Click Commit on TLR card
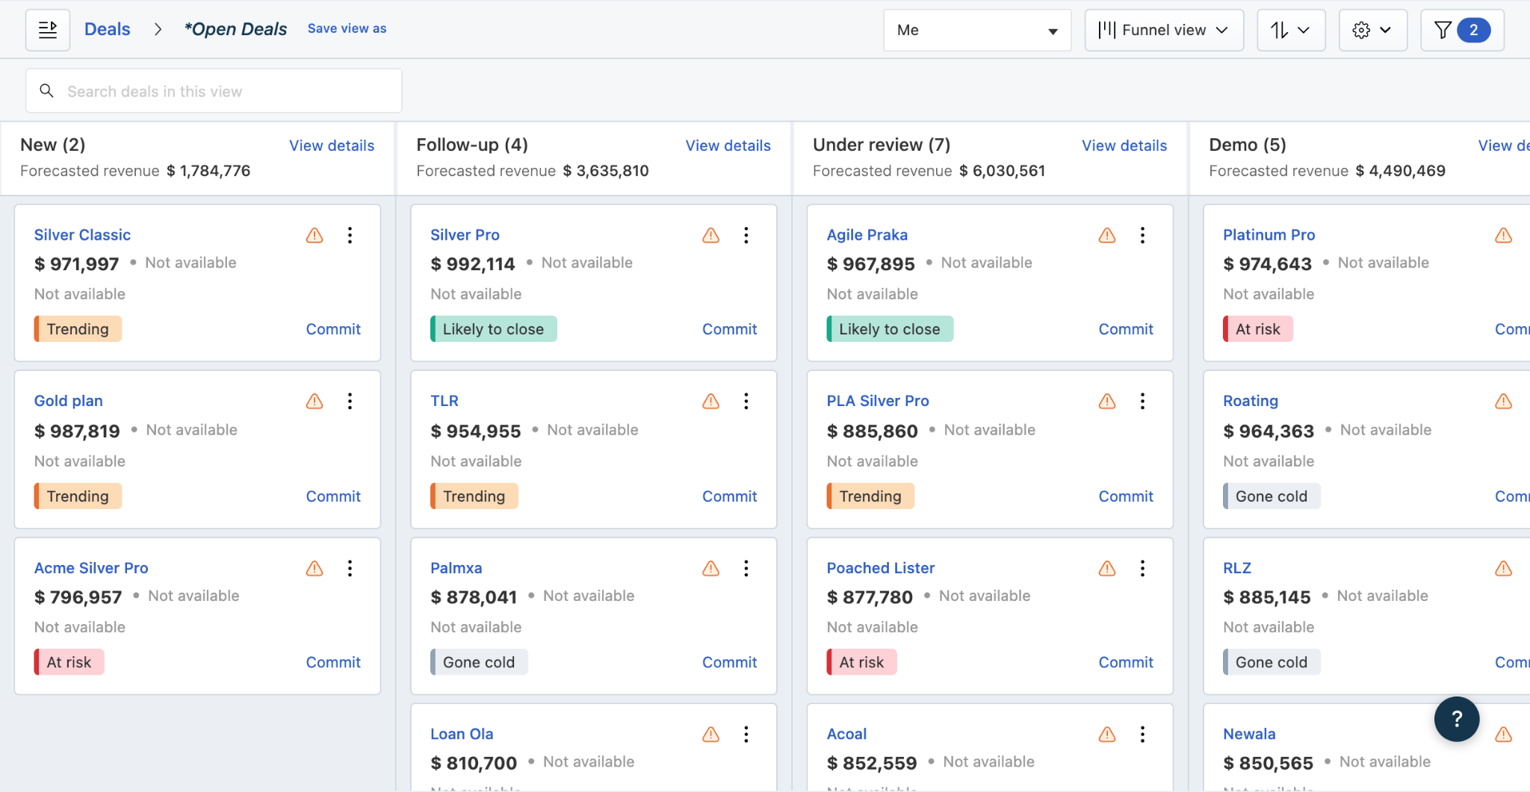 (x=730, y=496)
